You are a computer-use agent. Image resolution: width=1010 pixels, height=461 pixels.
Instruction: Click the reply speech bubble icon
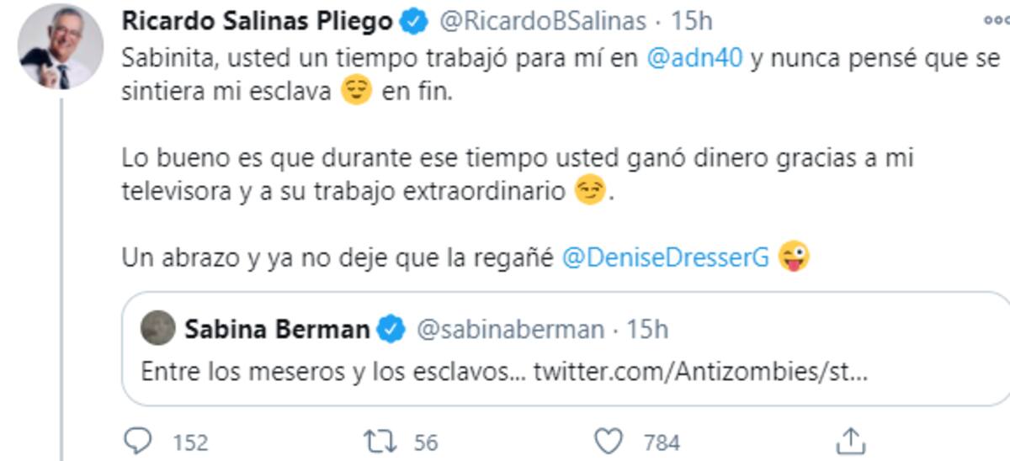(136, 441)
